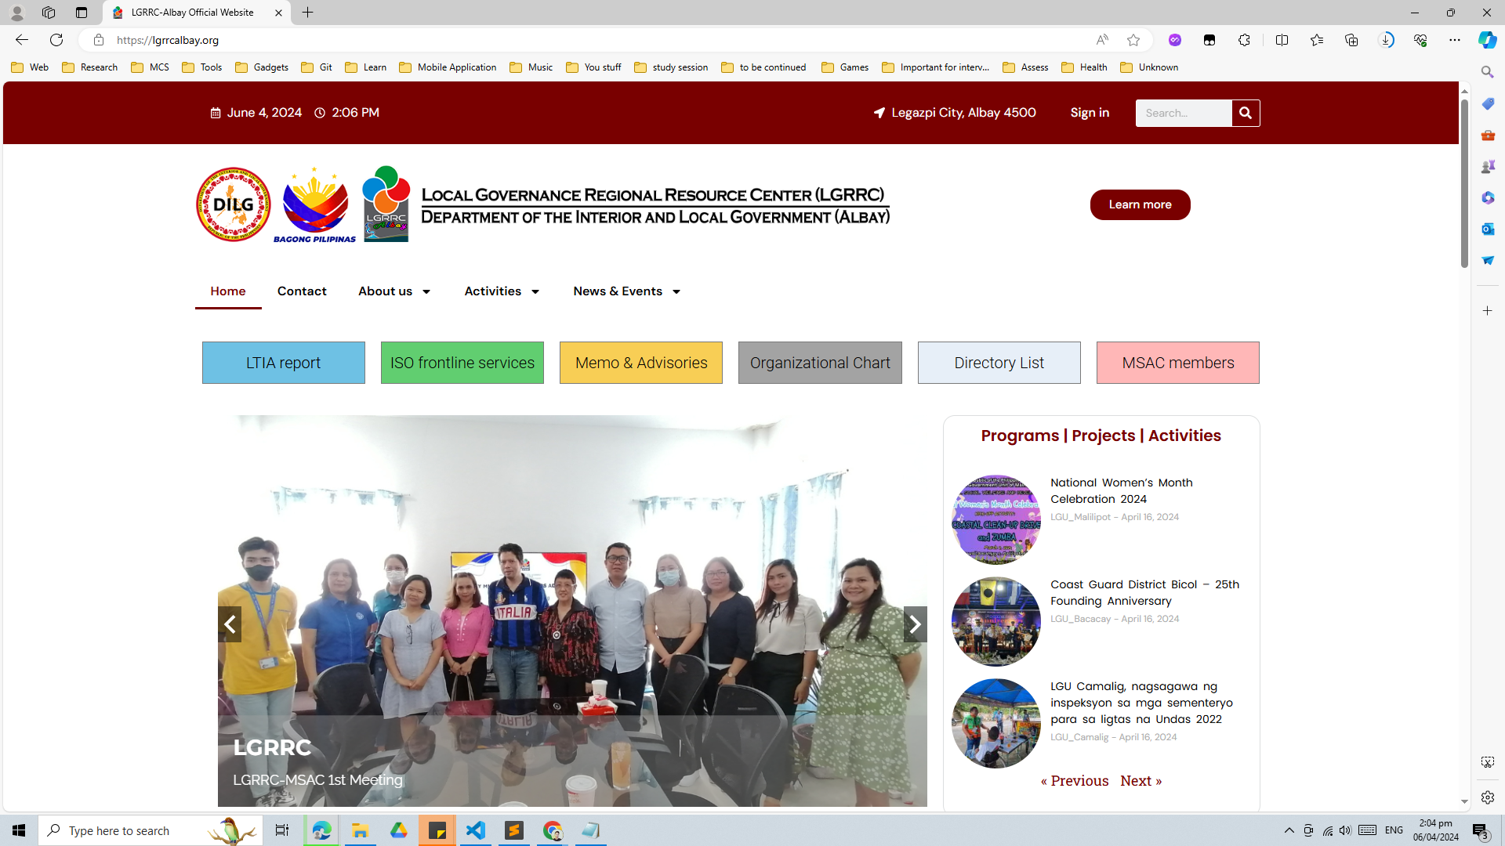Expand the About us dropdown menu

tap(394, 291)
